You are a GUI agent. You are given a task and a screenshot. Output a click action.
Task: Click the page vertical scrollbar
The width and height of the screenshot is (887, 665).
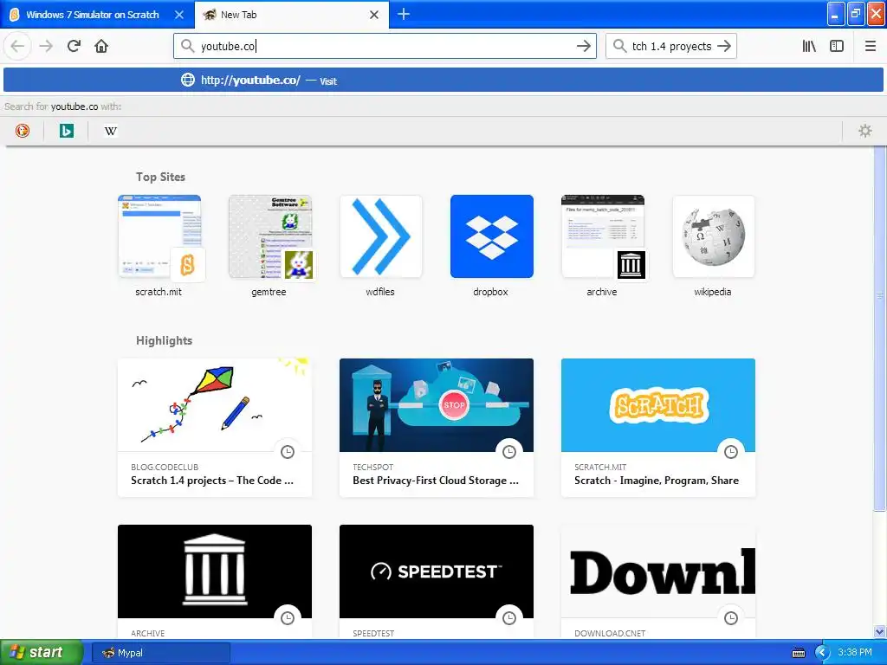point(880,328)
